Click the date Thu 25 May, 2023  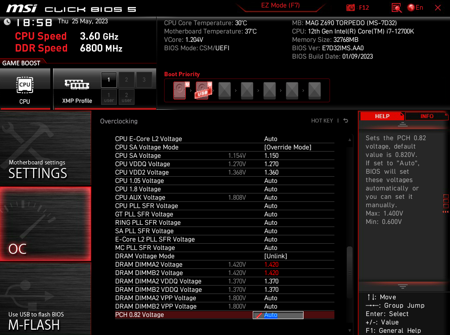(x=82, y=21)
